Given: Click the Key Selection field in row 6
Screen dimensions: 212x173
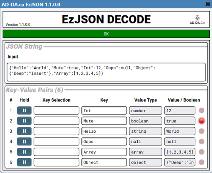Looking at the screenshot, I should (x=56, y=162).
